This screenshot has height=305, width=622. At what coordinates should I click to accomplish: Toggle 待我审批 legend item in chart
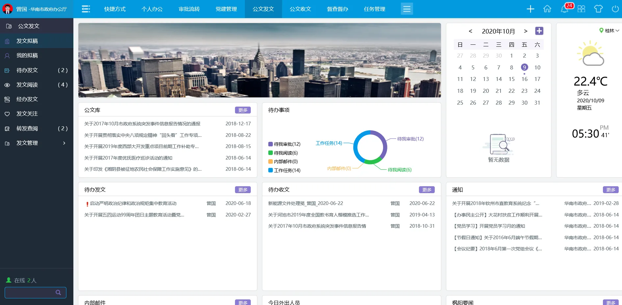pos(284,144)
